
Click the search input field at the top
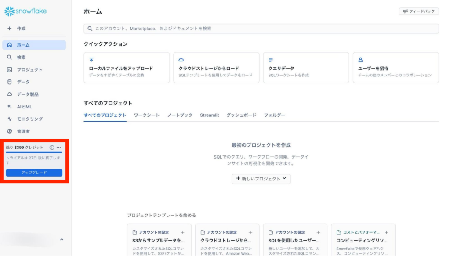pos(261,29)
